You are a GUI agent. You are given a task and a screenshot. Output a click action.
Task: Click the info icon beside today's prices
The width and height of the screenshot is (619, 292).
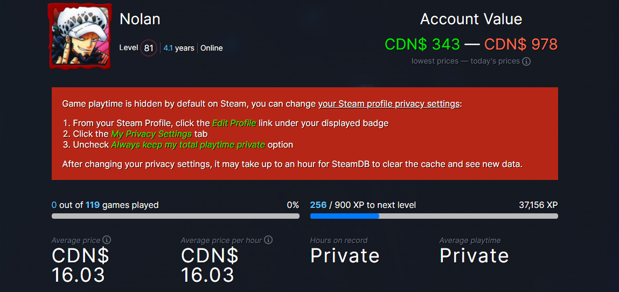click(526, 61)
